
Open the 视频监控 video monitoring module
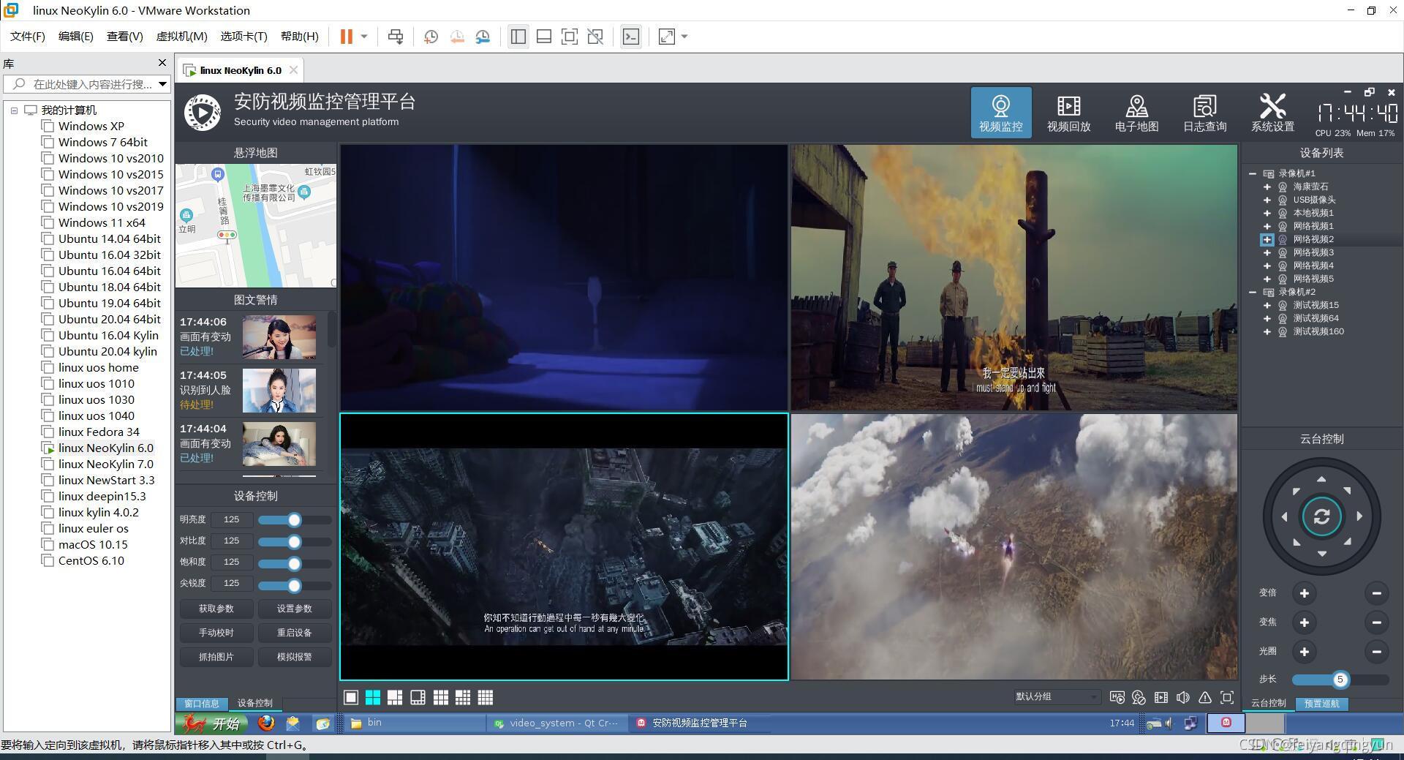coord(1000,113)
